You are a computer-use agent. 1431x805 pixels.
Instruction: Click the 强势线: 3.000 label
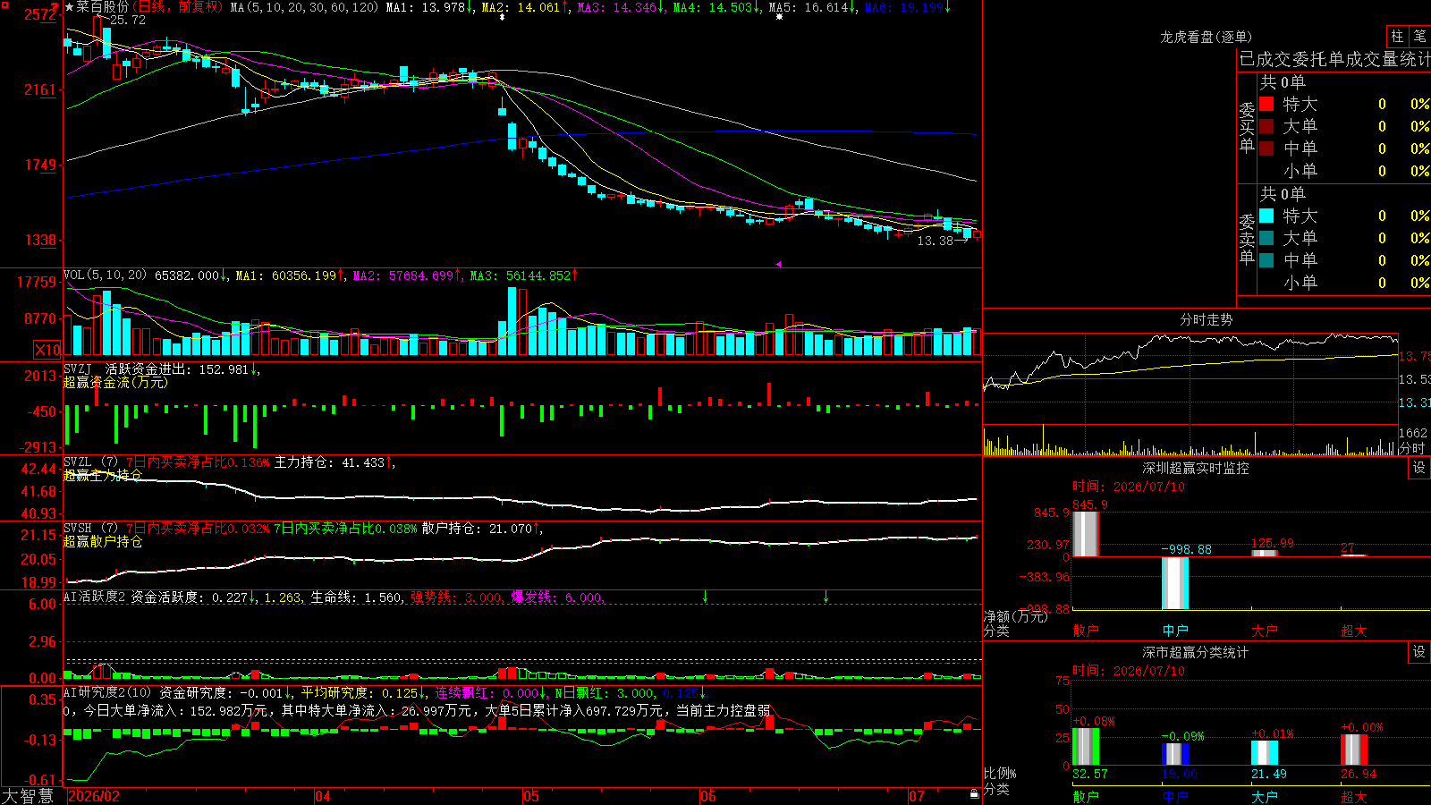point(456,597)
